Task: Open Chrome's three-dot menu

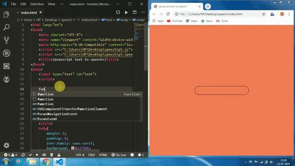Action: (x=289, y=14)
